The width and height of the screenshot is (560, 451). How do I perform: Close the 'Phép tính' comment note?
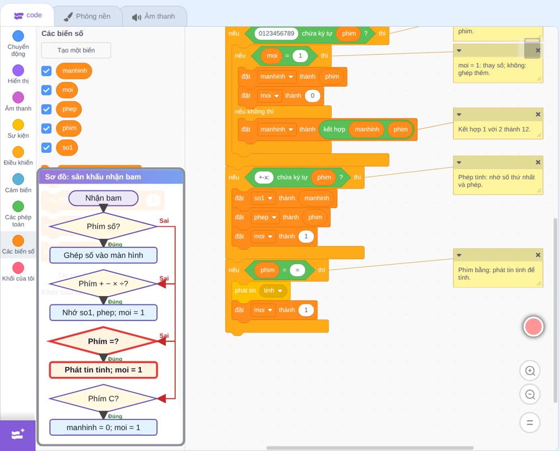538,162
